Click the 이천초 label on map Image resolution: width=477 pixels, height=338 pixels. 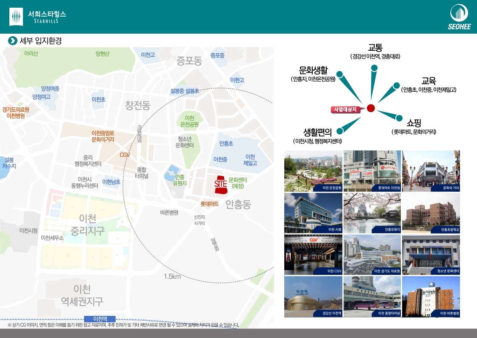point(99,99)
